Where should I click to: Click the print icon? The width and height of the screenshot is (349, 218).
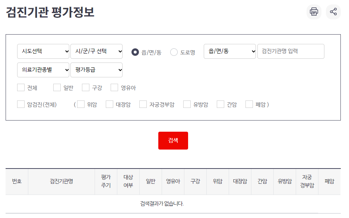coord(314,12)
